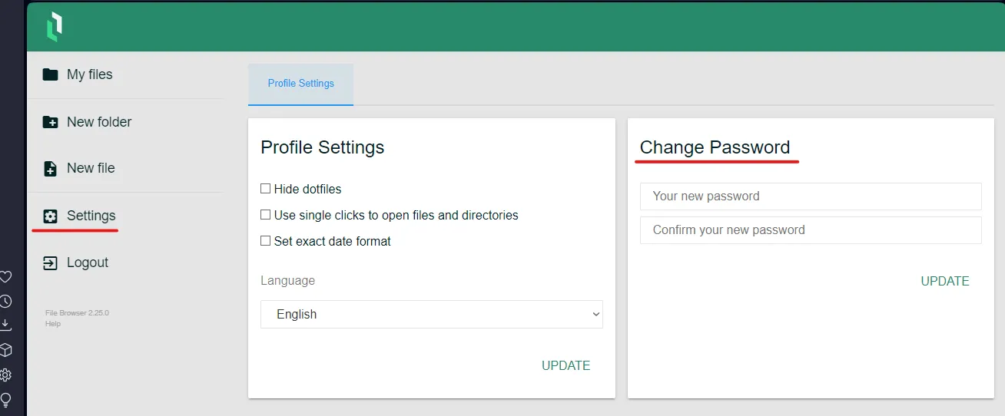The image size is (1005, 416).
Task: Toggle single clicks to open files checkbox
Action: (265, 215)
